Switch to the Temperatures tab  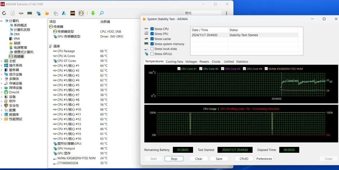click(x=154, y=61)
